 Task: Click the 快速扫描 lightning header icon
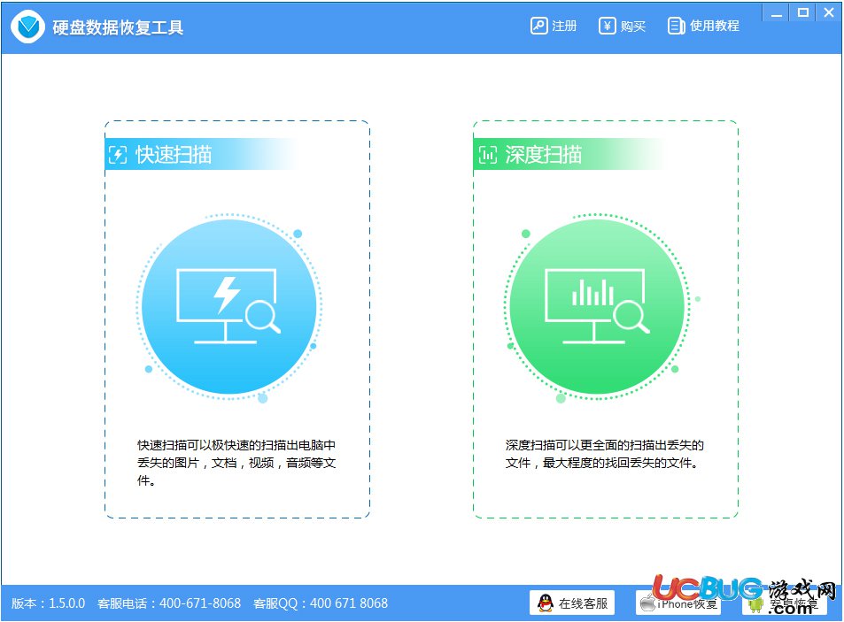pyautogui.click(x=118, y=155)
